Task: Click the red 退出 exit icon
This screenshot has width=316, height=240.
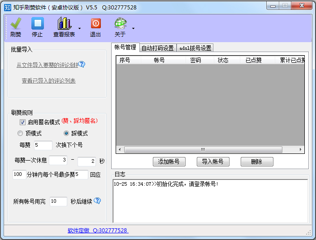Action: click(x=95, y=23)
